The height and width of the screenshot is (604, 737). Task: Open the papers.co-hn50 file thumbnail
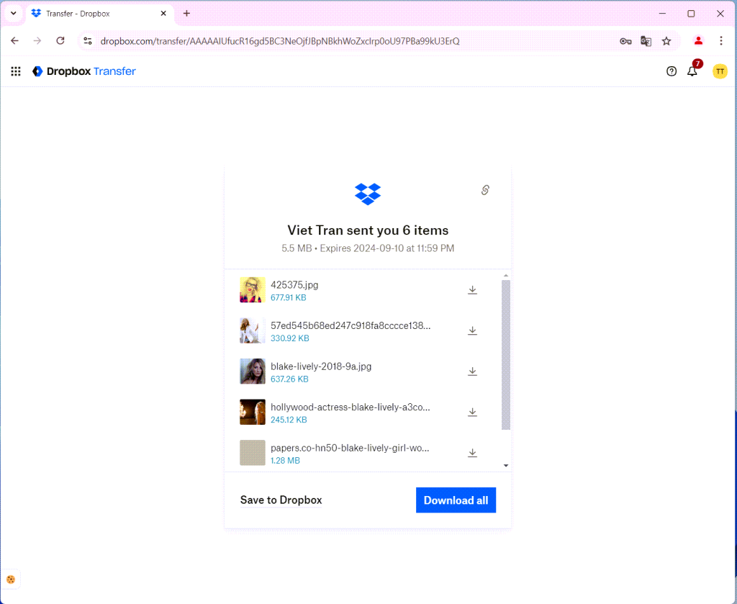point(253,453)
